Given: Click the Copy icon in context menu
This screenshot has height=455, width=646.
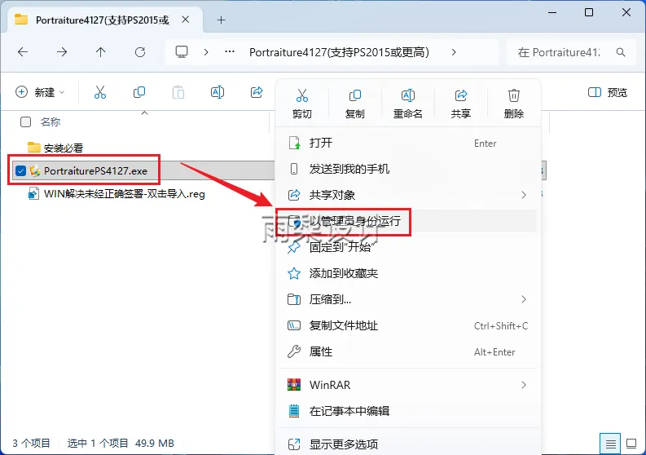Looking at the screenshot, I should coord(354,95).
